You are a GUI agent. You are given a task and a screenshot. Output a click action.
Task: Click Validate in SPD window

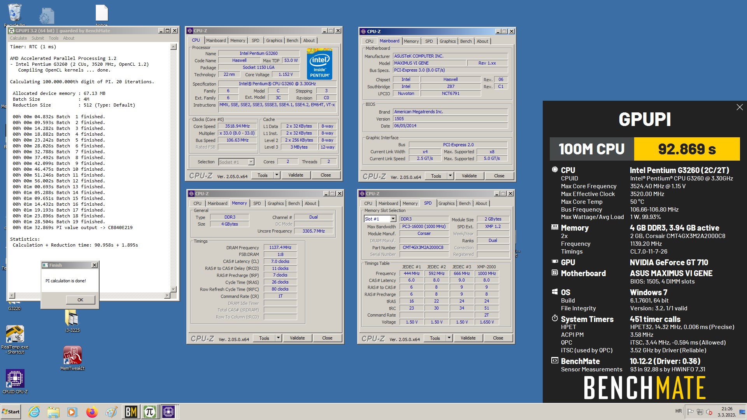pos(468,338)
